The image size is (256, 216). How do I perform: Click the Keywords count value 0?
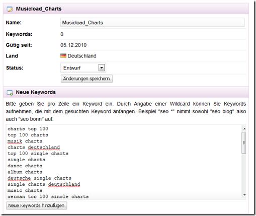pos(62,34)
